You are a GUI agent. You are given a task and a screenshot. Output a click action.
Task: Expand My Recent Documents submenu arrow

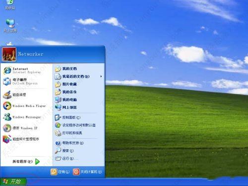pos(101,77)
